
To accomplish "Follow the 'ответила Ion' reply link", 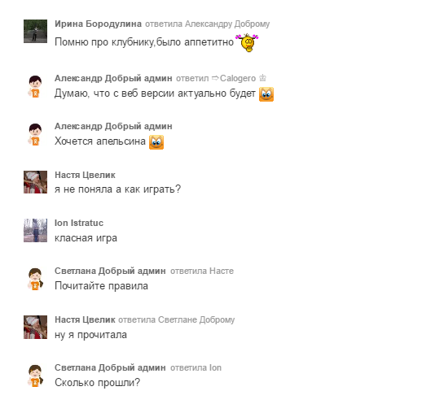I will point(195,367).
